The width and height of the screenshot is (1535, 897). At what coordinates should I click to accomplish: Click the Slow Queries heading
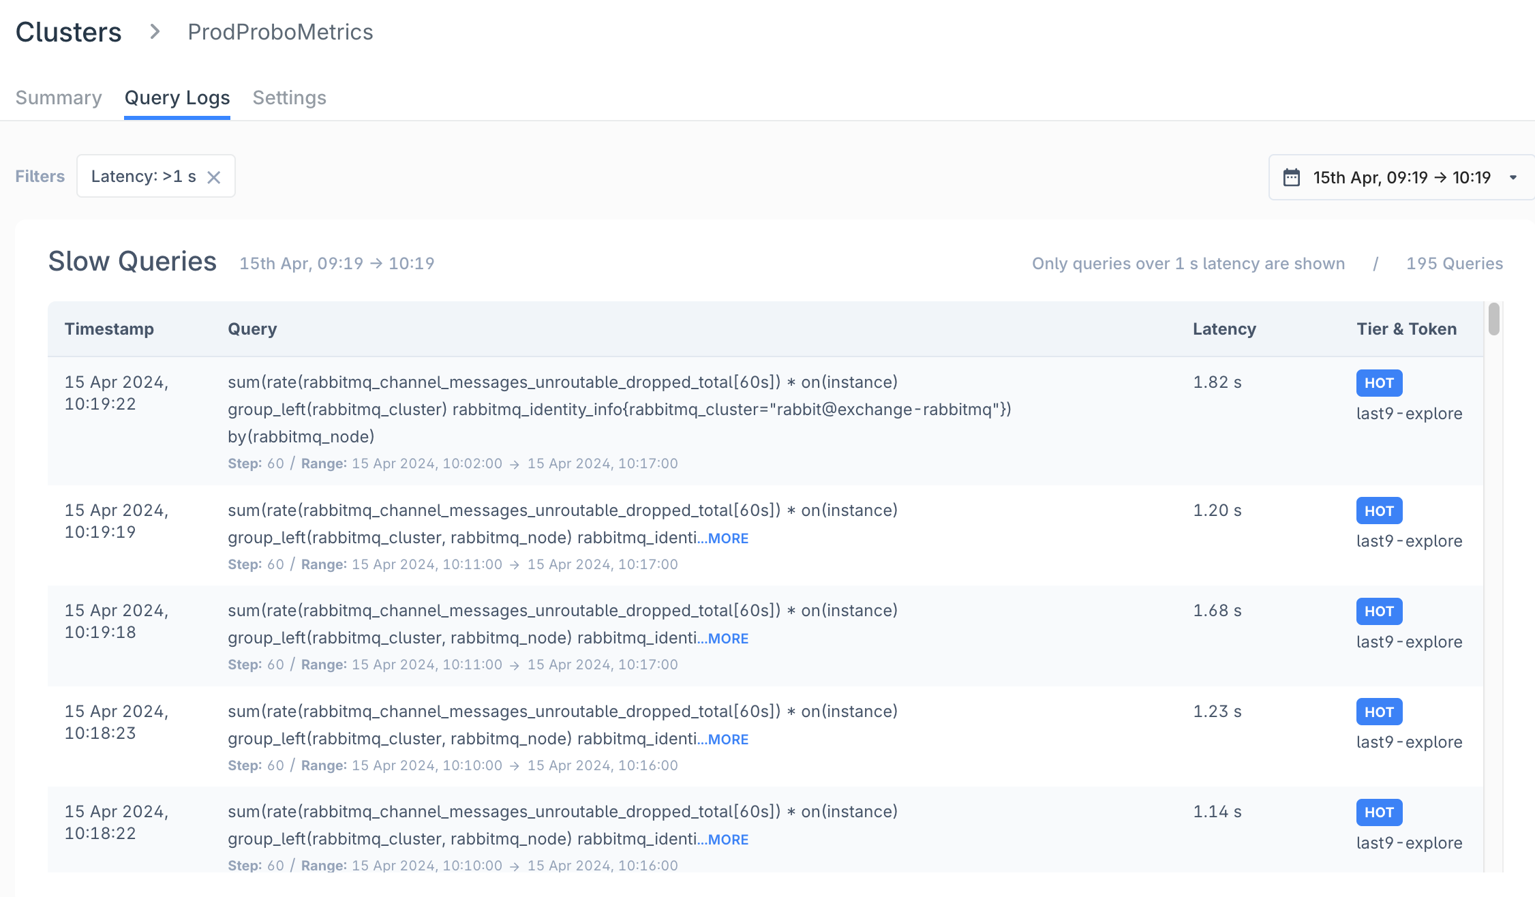click(132, 262)
